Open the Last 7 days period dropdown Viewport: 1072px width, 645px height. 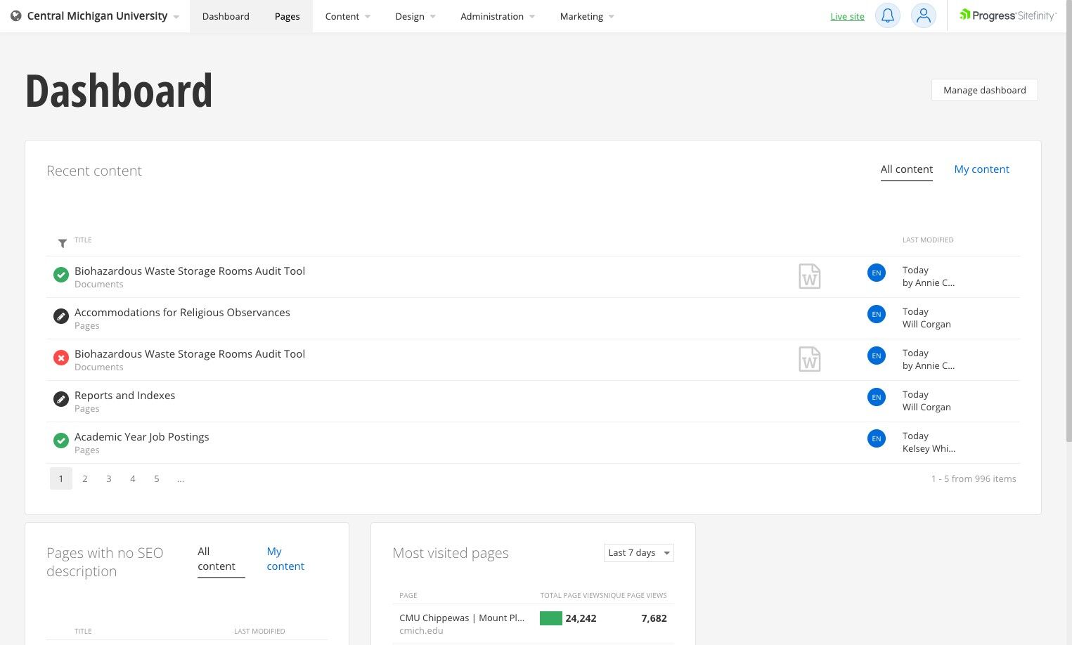tap(638, 553)
